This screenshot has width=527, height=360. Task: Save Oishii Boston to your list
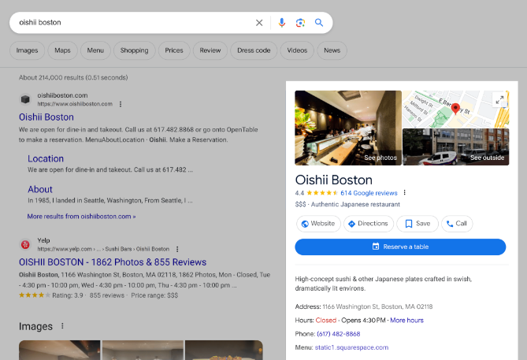pyautogui.click(x=418, y=224)
